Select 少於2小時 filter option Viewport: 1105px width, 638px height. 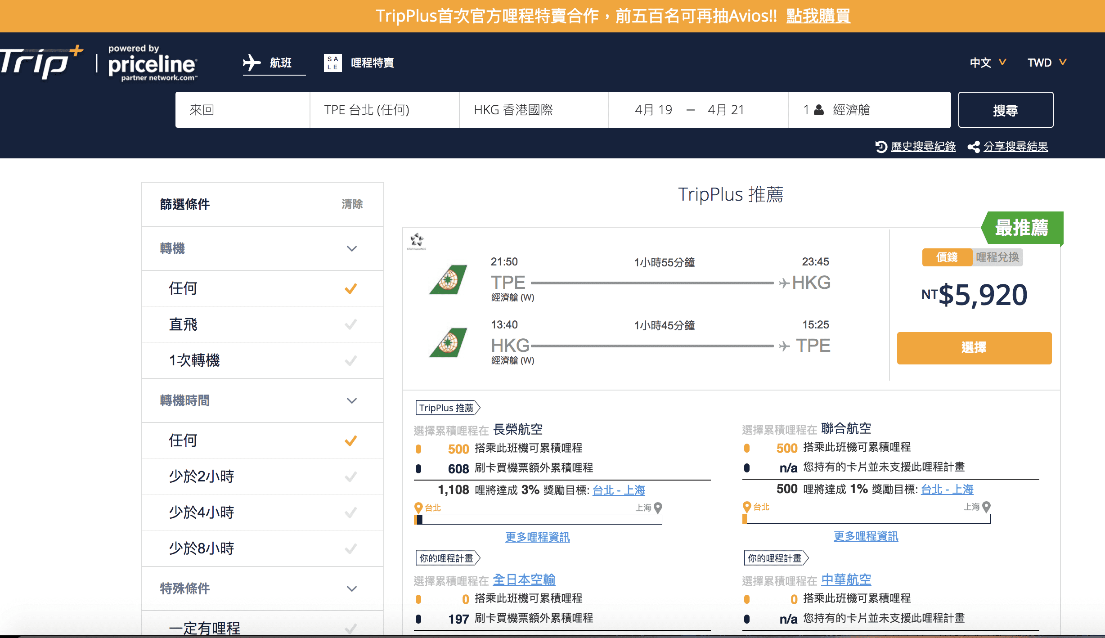click(x=263, y=476)
